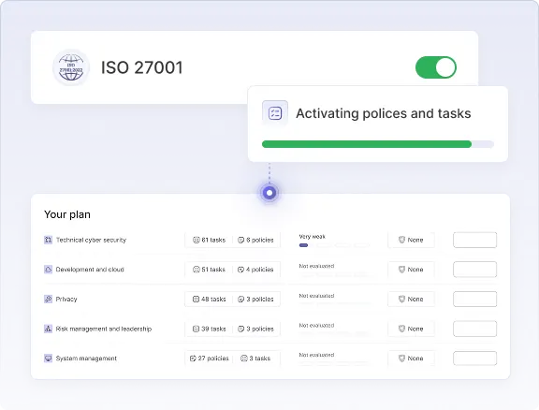This screenshot has width=539, height=410.
Task: Click the 48 tasks badge
Action: [209, 299]
